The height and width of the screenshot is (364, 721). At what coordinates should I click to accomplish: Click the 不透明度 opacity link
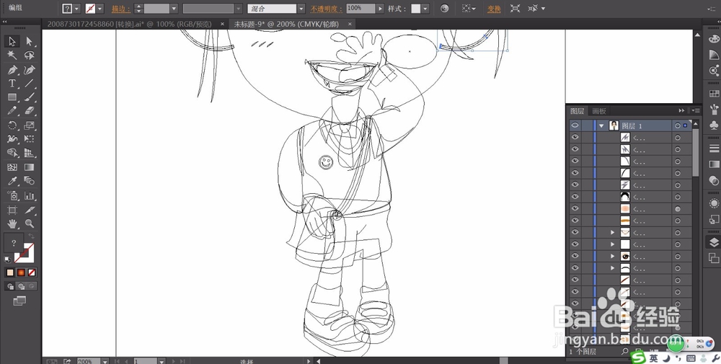pos(326,9)
